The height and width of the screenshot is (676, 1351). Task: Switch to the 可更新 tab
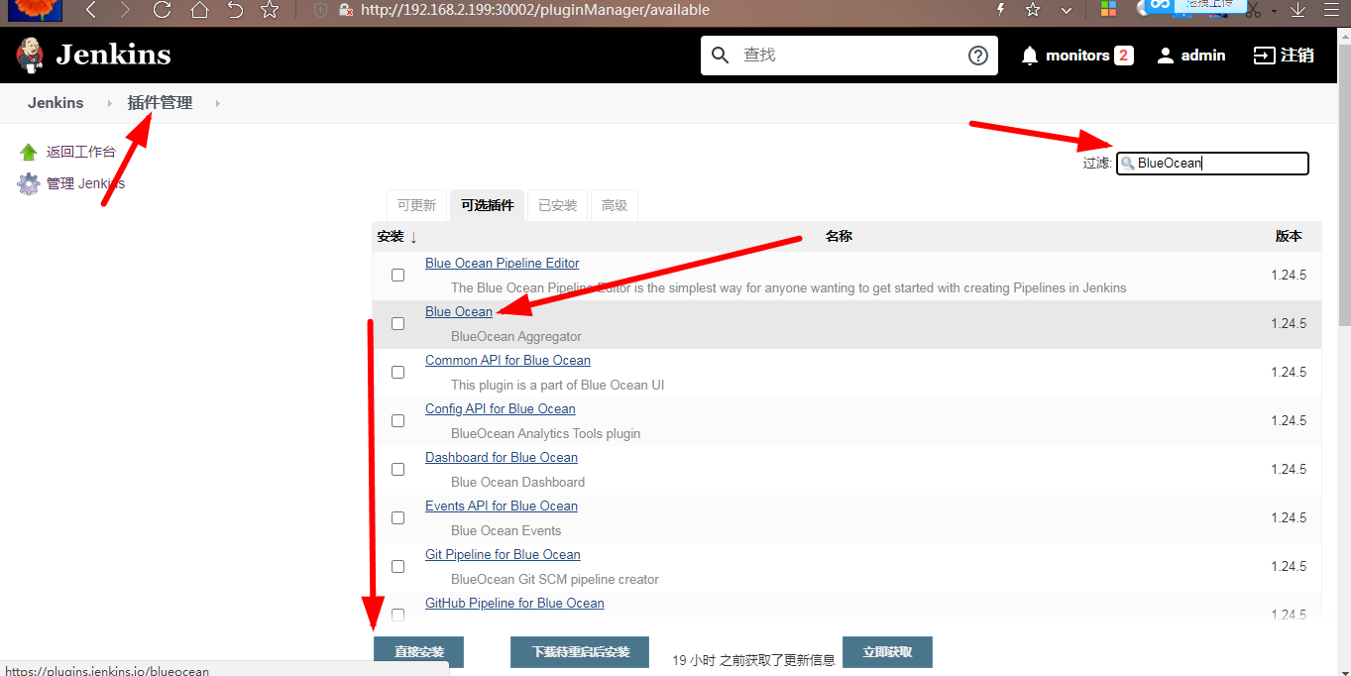(x=416, y=205)
